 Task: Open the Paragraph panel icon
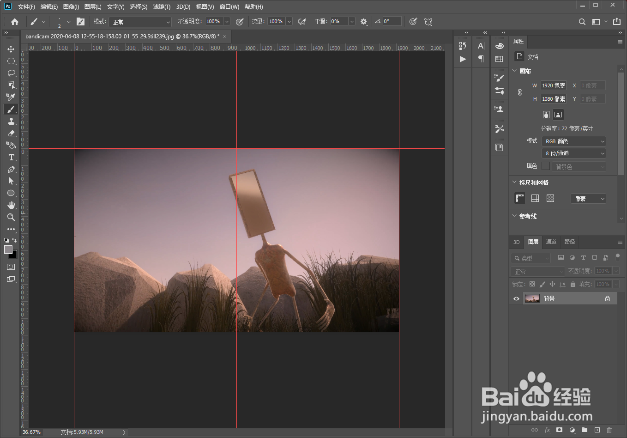point(481,59)
